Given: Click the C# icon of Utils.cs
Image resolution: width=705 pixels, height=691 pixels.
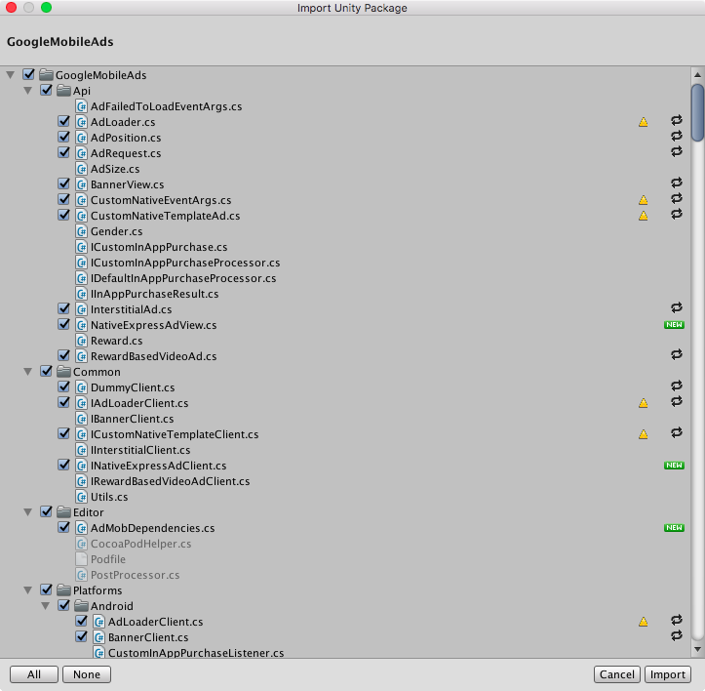Looking at the screenshot, I should (x=81, y=497).
